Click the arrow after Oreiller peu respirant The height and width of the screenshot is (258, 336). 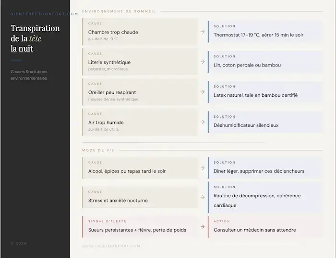(x=203, y=92)
